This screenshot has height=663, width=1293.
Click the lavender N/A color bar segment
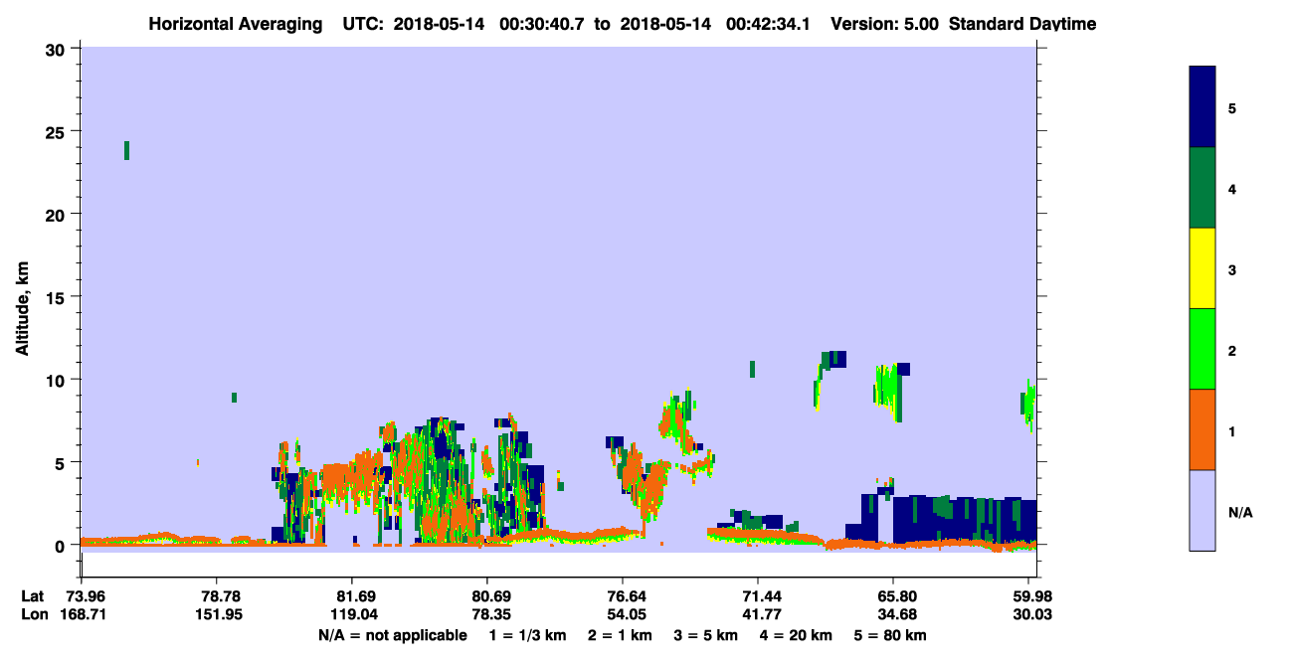(x=1202, y=509)
